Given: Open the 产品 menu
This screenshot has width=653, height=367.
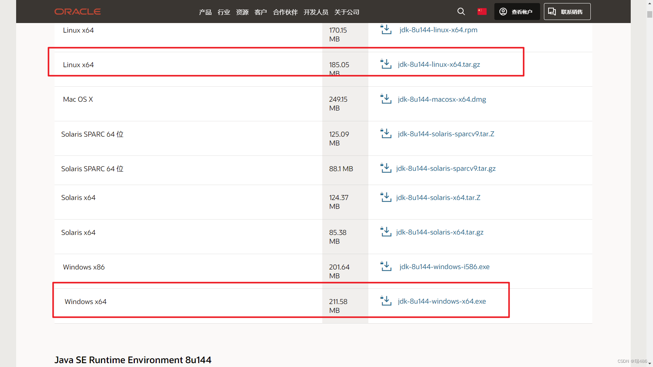Looking at the screenshot, I should pyautogui.click(x=206, y=12).
